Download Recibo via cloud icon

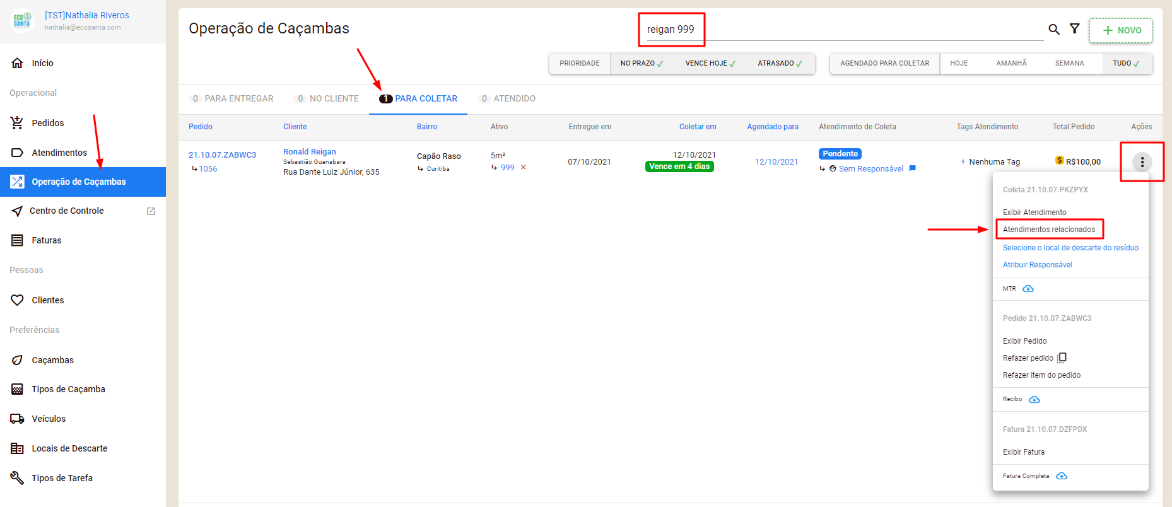[x=1034, y=400]
